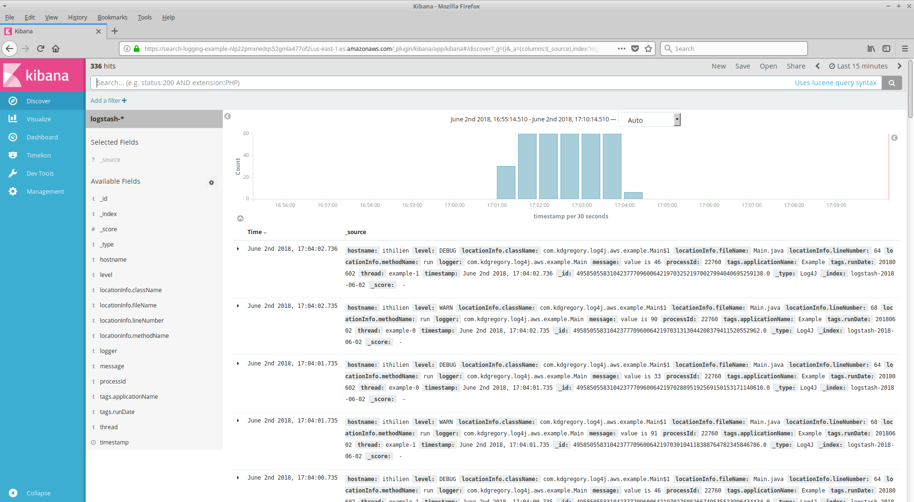914x502 pixels.
Task: Open the Bookmarks menu
Action: [x=112, y=17]
